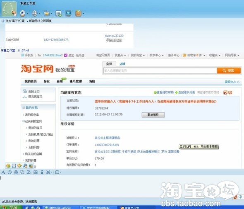The height and width of the screenshot is (209, 244).
Task: Click the orange 搜索 button
Action: tap(229, 70)
